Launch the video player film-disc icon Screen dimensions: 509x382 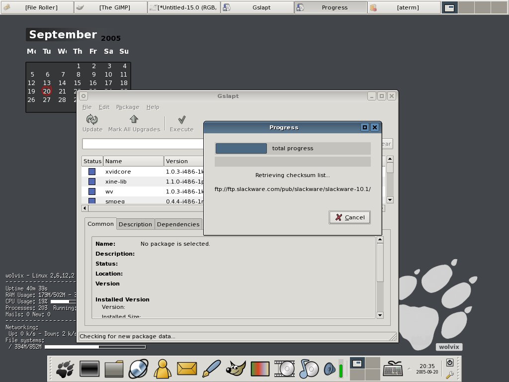pos(284,369)
